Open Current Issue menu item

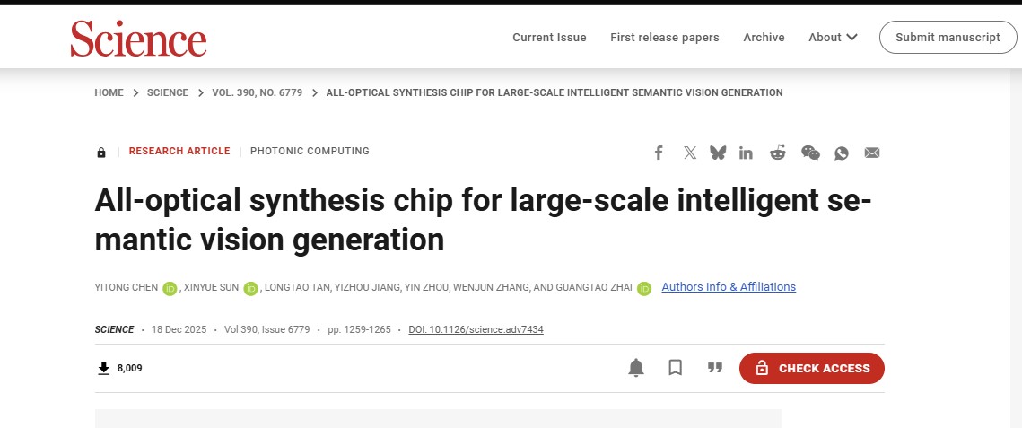[x=549, y=38]
